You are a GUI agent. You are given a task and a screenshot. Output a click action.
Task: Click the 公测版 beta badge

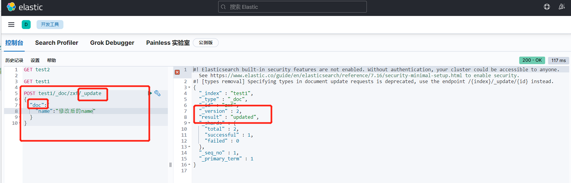click(205, 43)
